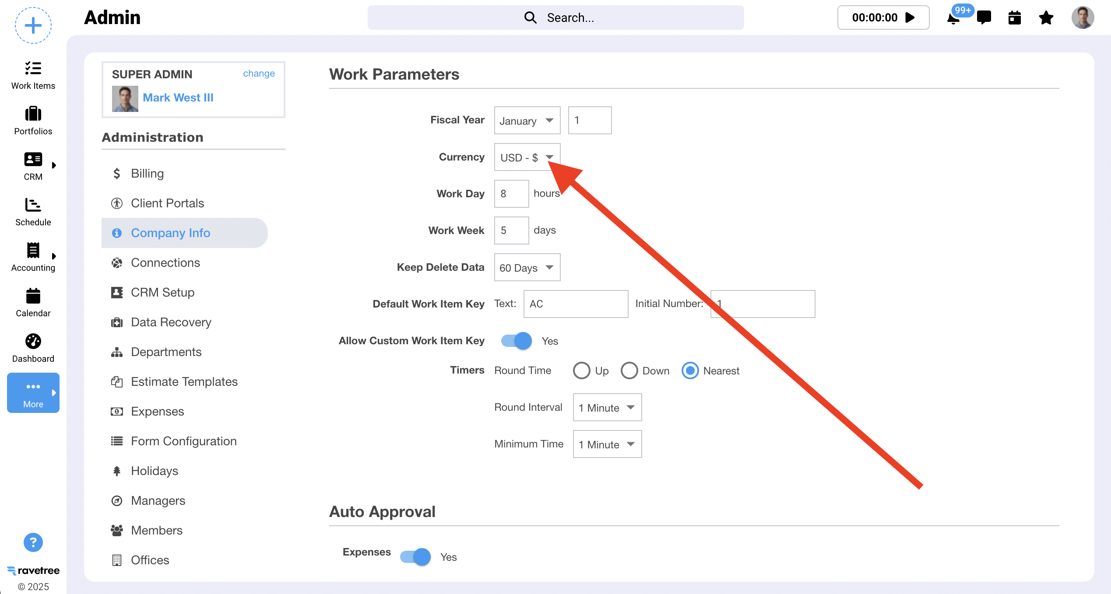Expand Keep Delete Data 60 Days dropdown

click(x=527, y=267)
